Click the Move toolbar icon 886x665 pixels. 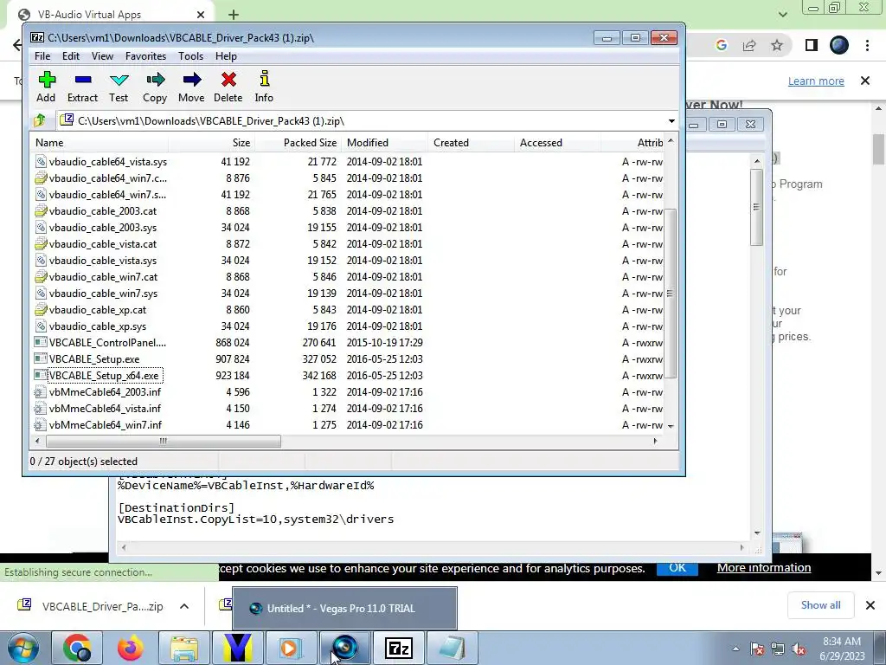click(x=191, y=87)
